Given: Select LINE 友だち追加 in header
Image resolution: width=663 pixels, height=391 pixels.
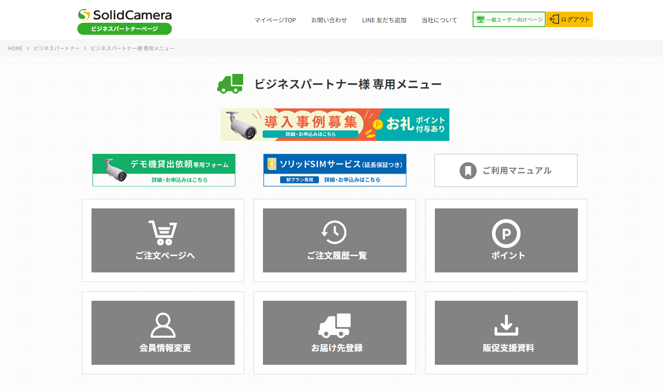Looking at the screenshot, I should pos(384,20).
